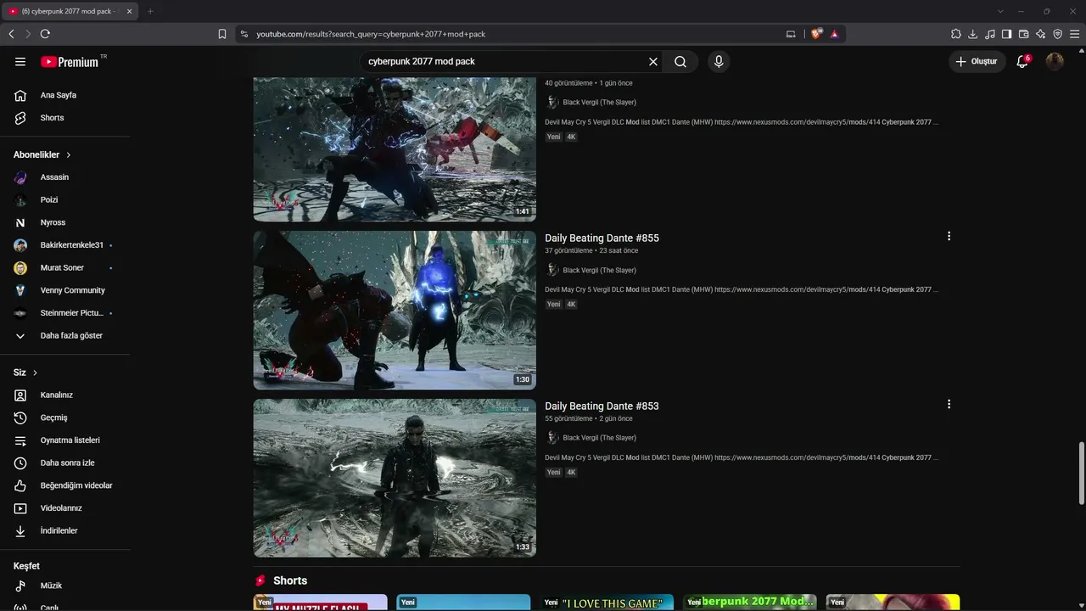Open Brave Wallet
The height and width of the screenshot is (611, 1086).
(x=1024, y=34)
